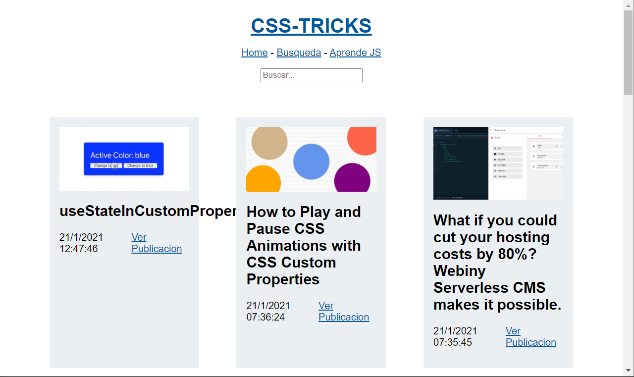The image size is (634, 377).
Task: Open Ver Publicacion for useStateInCustomProperties post
Action: point(157,243)
